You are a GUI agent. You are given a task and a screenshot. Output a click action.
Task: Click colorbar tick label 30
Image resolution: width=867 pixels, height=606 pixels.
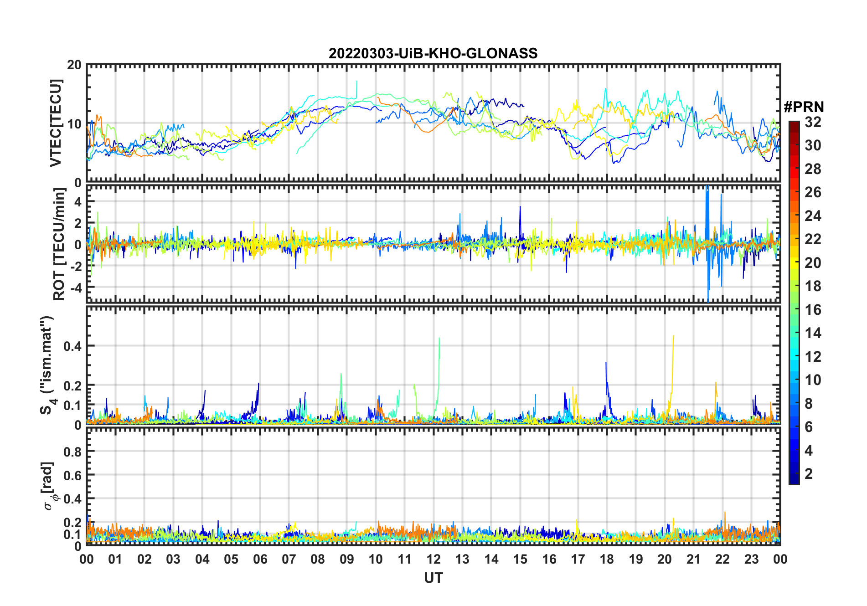coord(813,145)
